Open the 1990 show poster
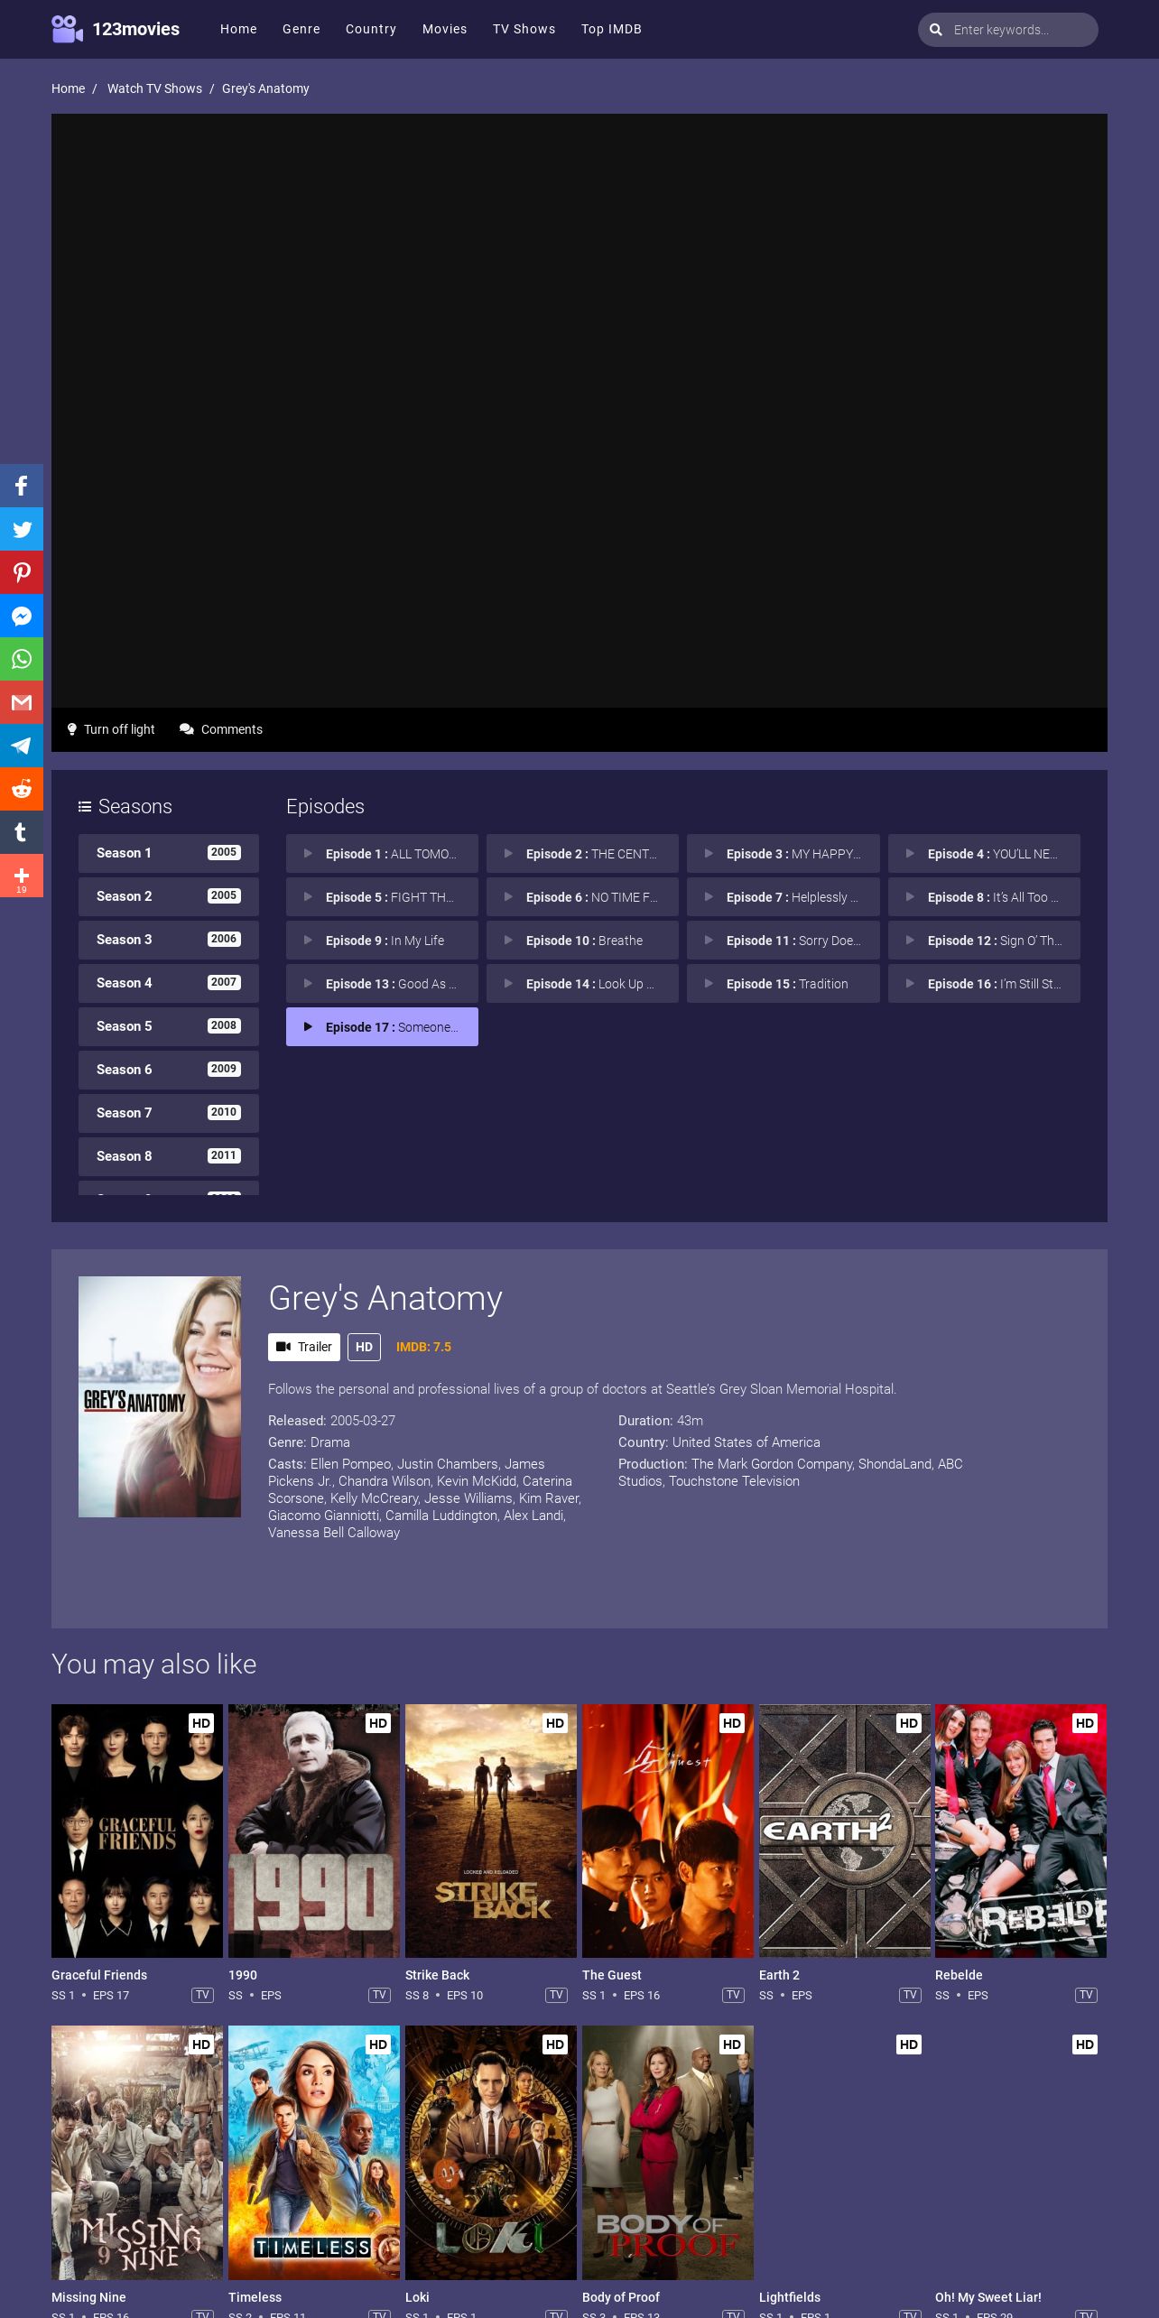The height and width of the screenshot is (2318, 1159). click(314, 1831)
